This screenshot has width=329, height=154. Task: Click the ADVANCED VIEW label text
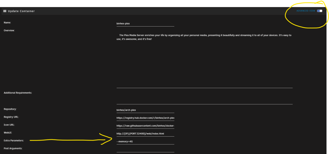click(x=306, y=11)
